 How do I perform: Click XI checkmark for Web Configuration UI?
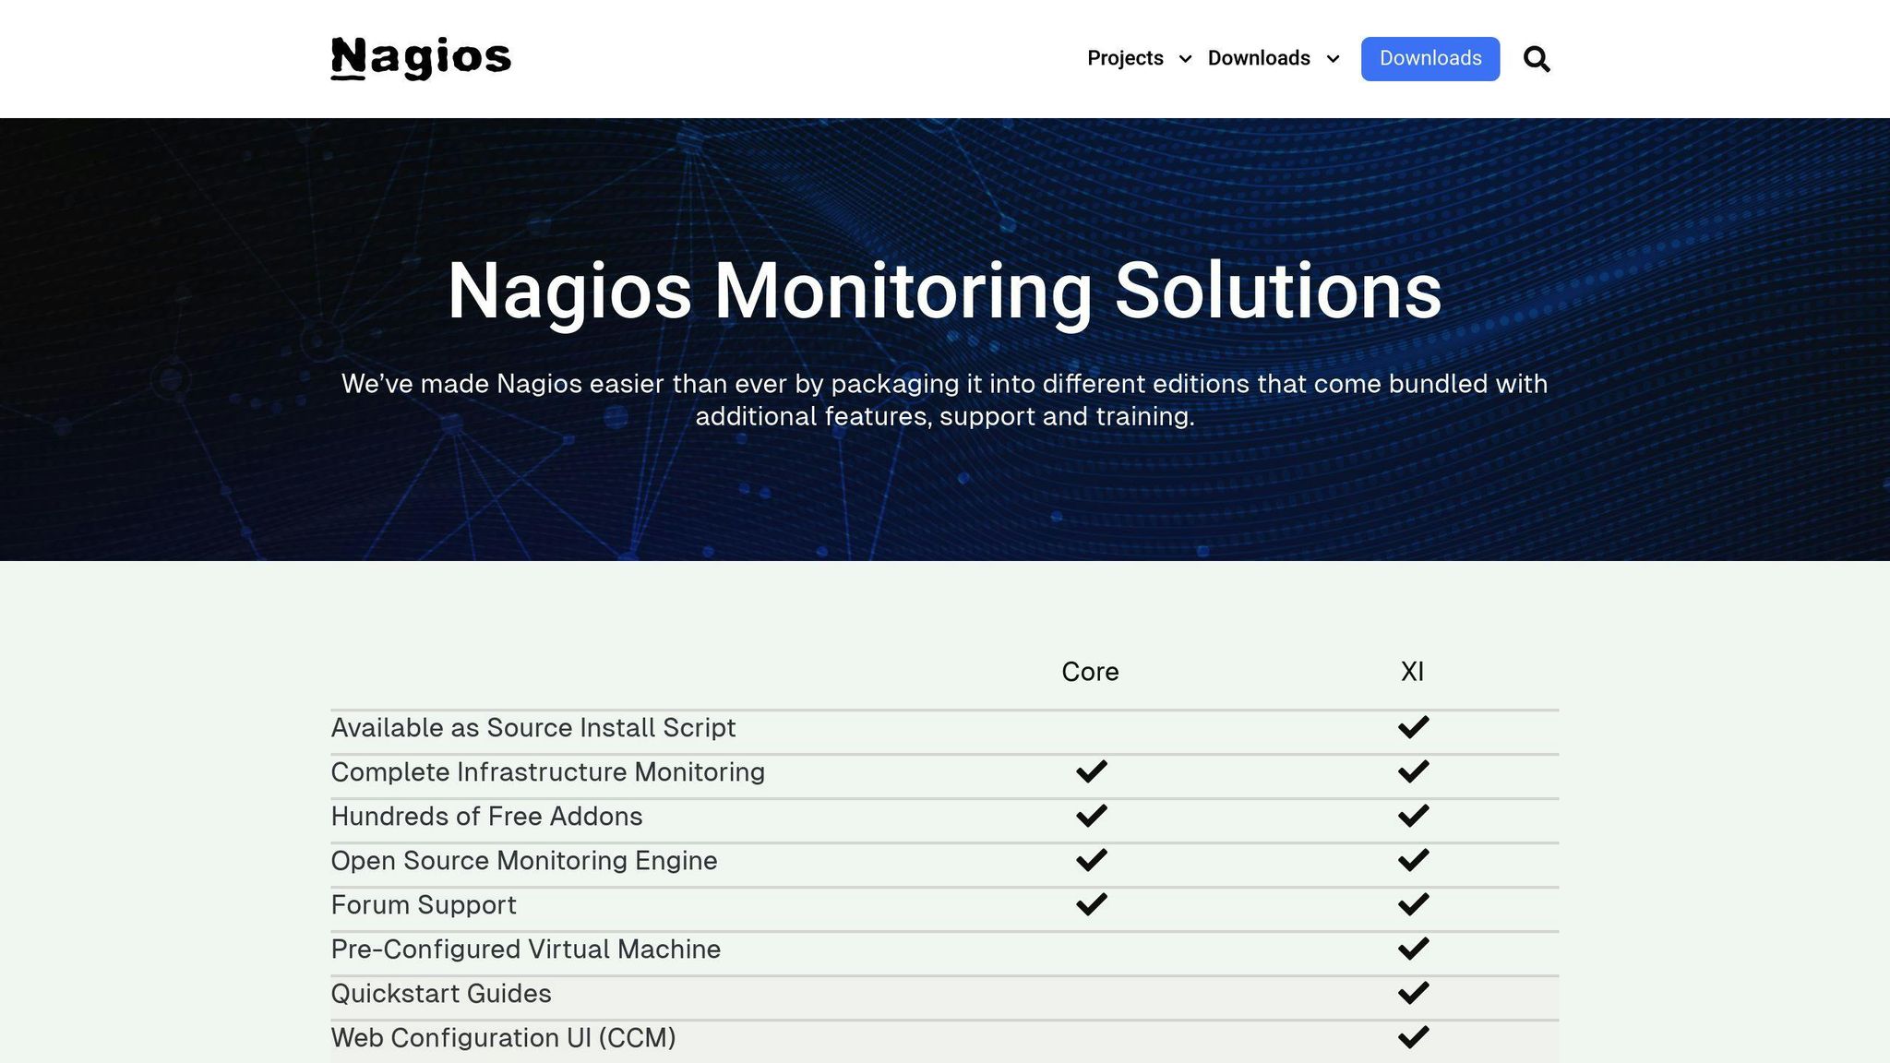point(1413,1037)
